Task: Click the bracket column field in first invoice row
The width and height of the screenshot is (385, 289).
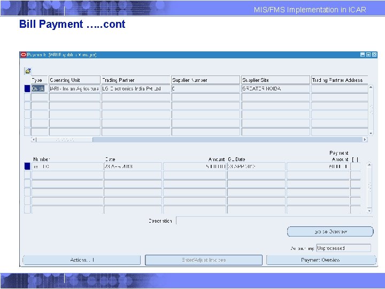Action: [x=355, y=166]
